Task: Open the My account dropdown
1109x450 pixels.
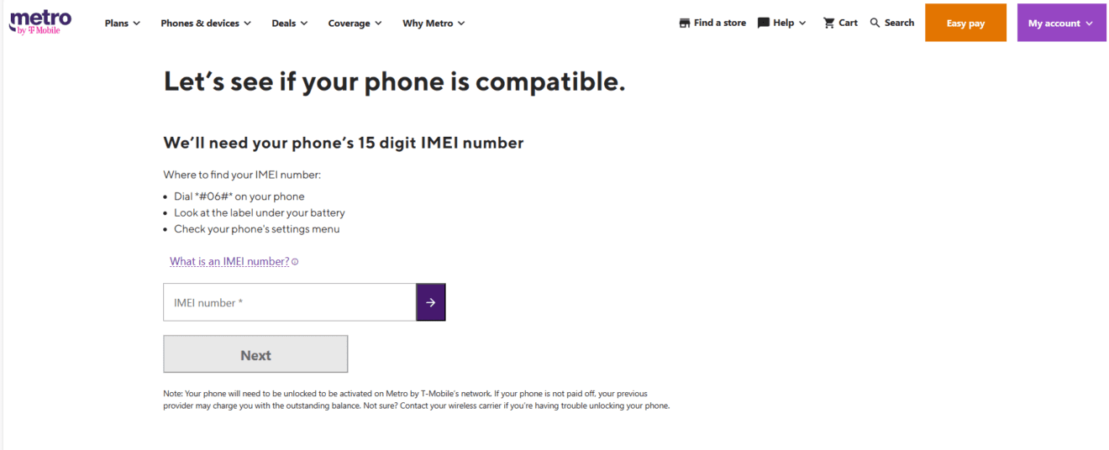Action: (x=1061, y=24)
